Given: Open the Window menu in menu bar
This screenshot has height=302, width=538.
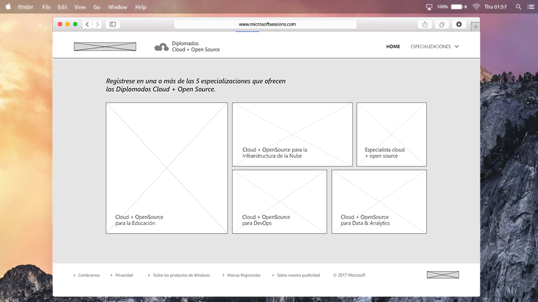Looking at the screenshot, I should (x=117, y=7).
